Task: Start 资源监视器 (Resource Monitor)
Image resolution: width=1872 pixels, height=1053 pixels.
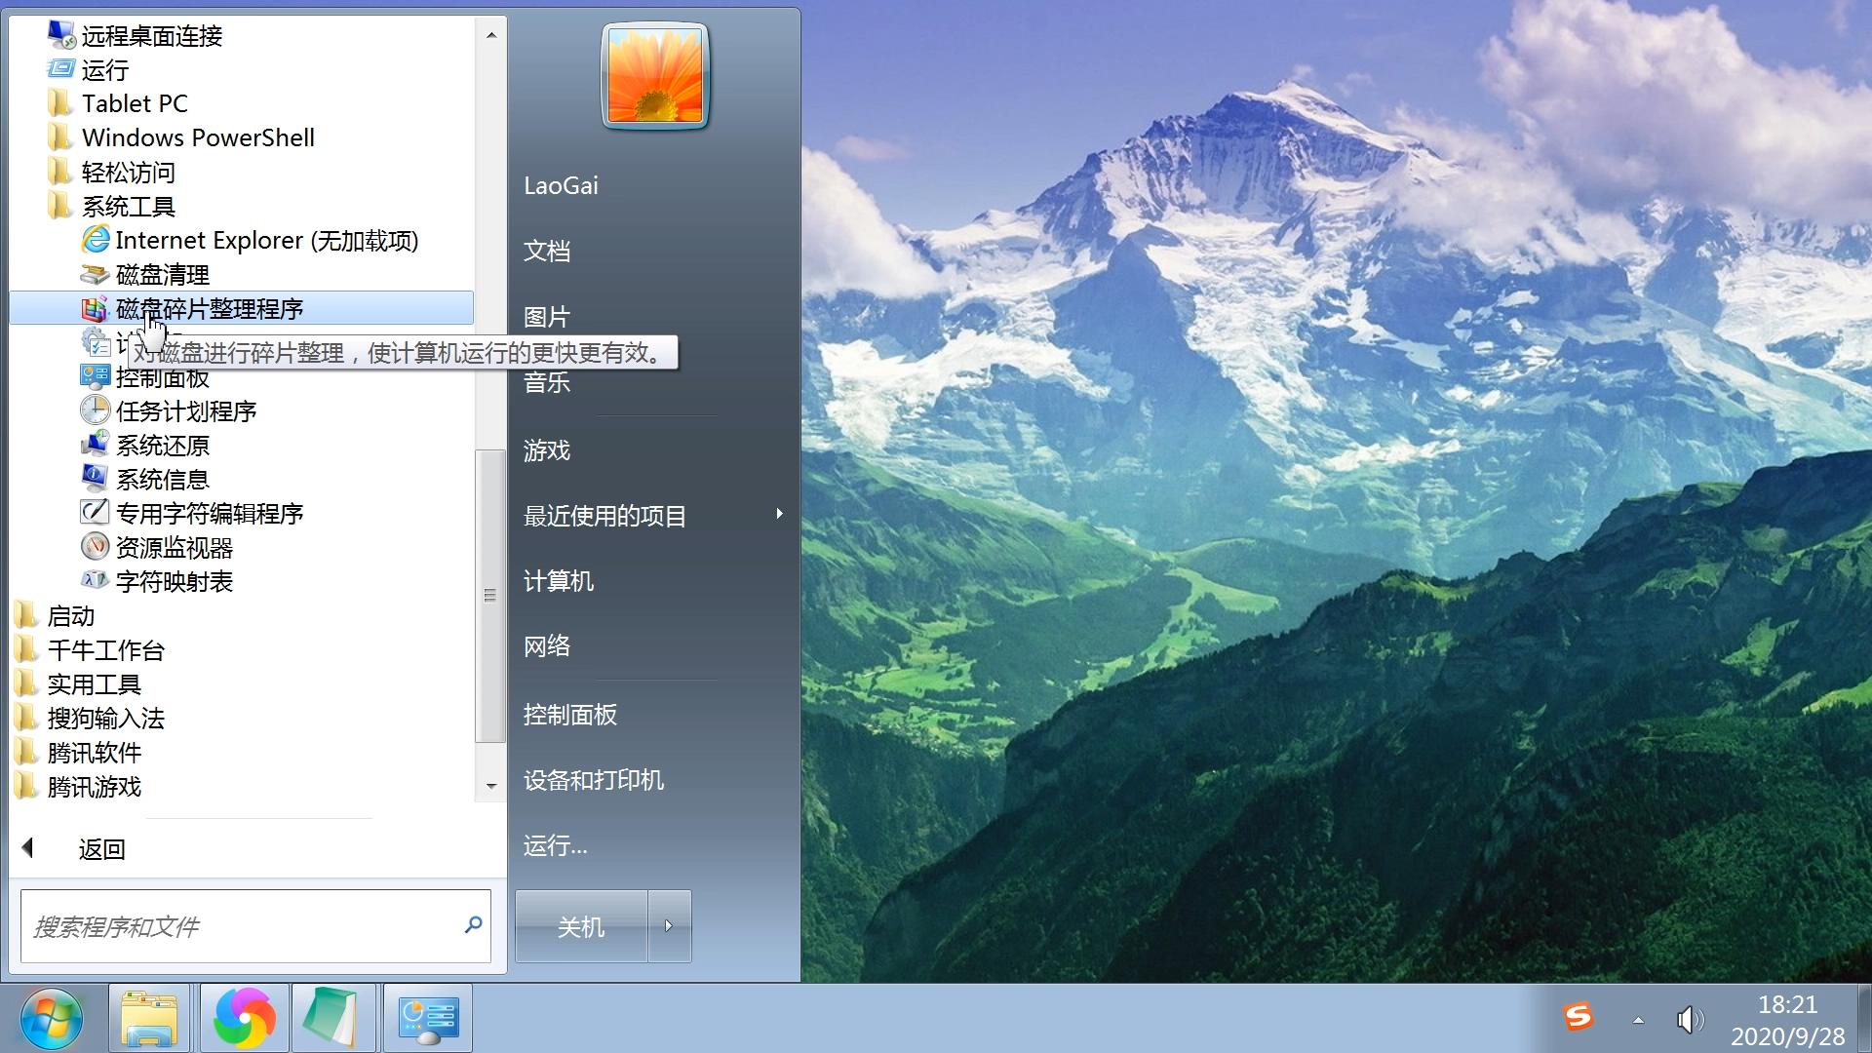Action: coord(174,547)
